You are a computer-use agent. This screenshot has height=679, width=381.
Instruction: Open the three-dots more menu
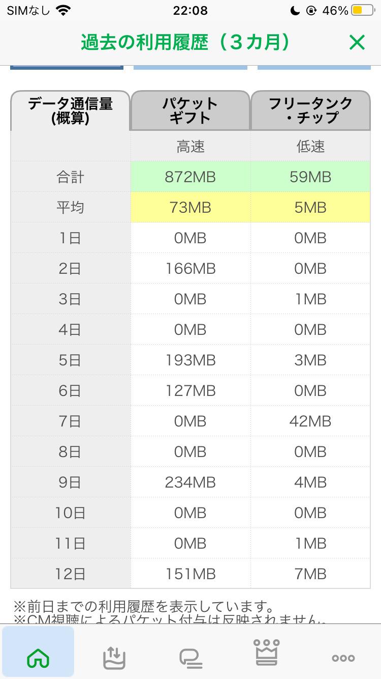[343, 658]
